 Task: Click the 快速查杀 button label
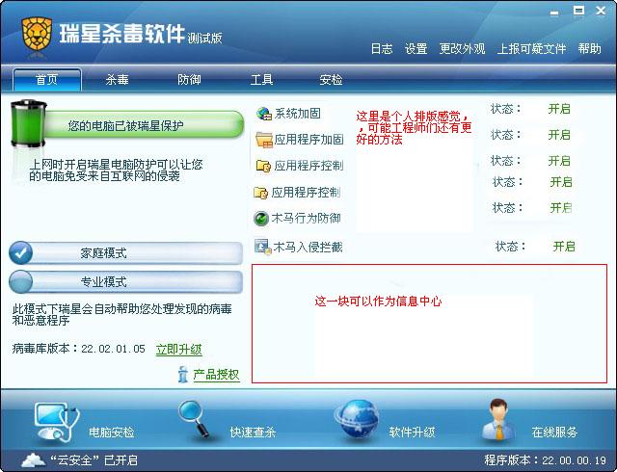click(x=253, y=433)
